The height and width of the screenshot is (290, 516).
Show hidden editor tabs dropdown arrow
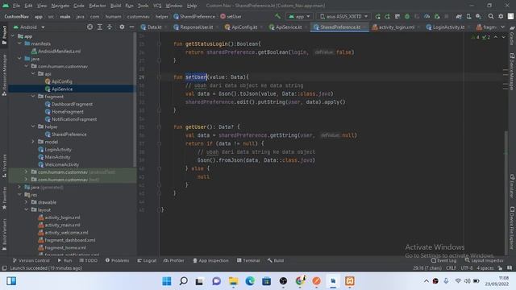502,27
